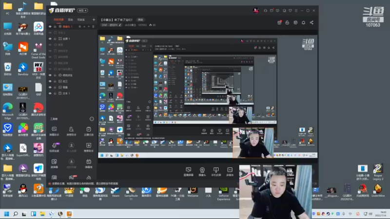
Task: Open GeForce Experience desktop shortcut
Action: [224, 194]
